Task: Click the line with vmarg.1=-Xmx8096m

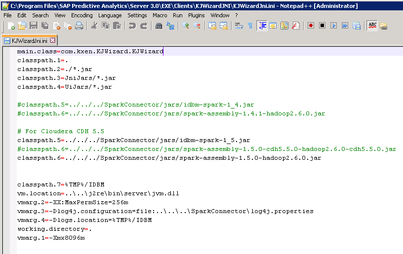Action: [51, 238]
